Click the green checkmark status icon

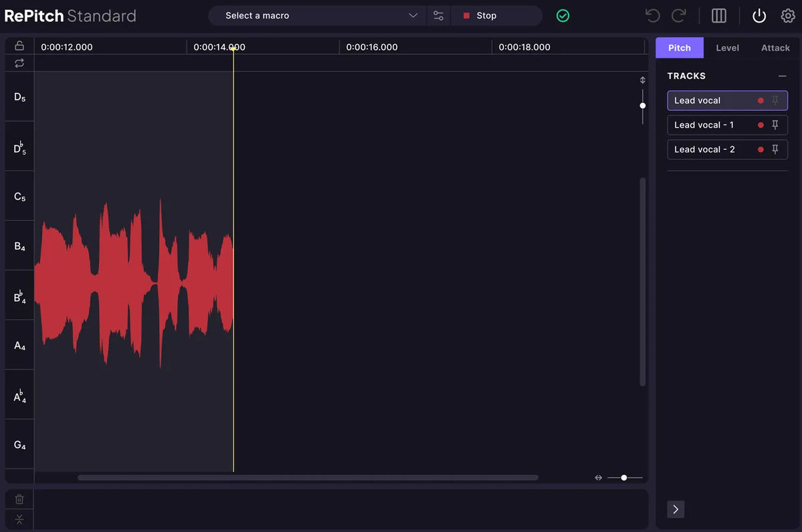[x=563, y=16]
